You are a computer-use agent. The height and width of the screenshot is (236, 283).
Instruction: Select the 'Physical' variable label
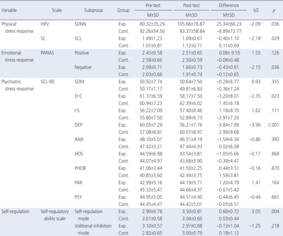pyautogui.click(x=9, y=24)
